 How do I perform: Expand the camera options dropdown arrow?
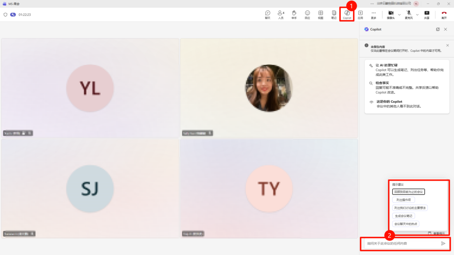[399, 14]
